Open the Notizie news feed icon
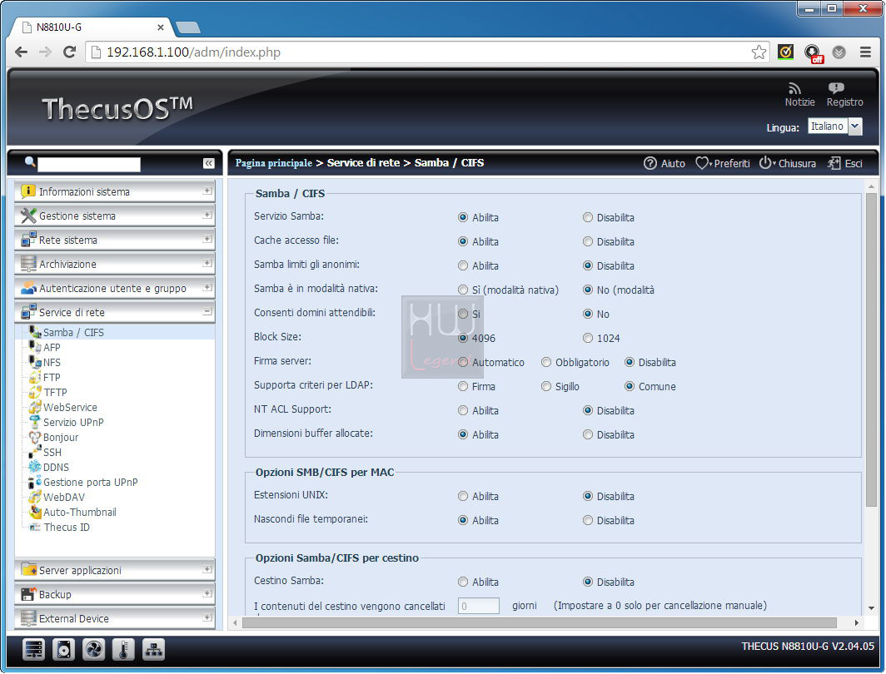This screenshot has height=674, width=886. tap(795, 89)
